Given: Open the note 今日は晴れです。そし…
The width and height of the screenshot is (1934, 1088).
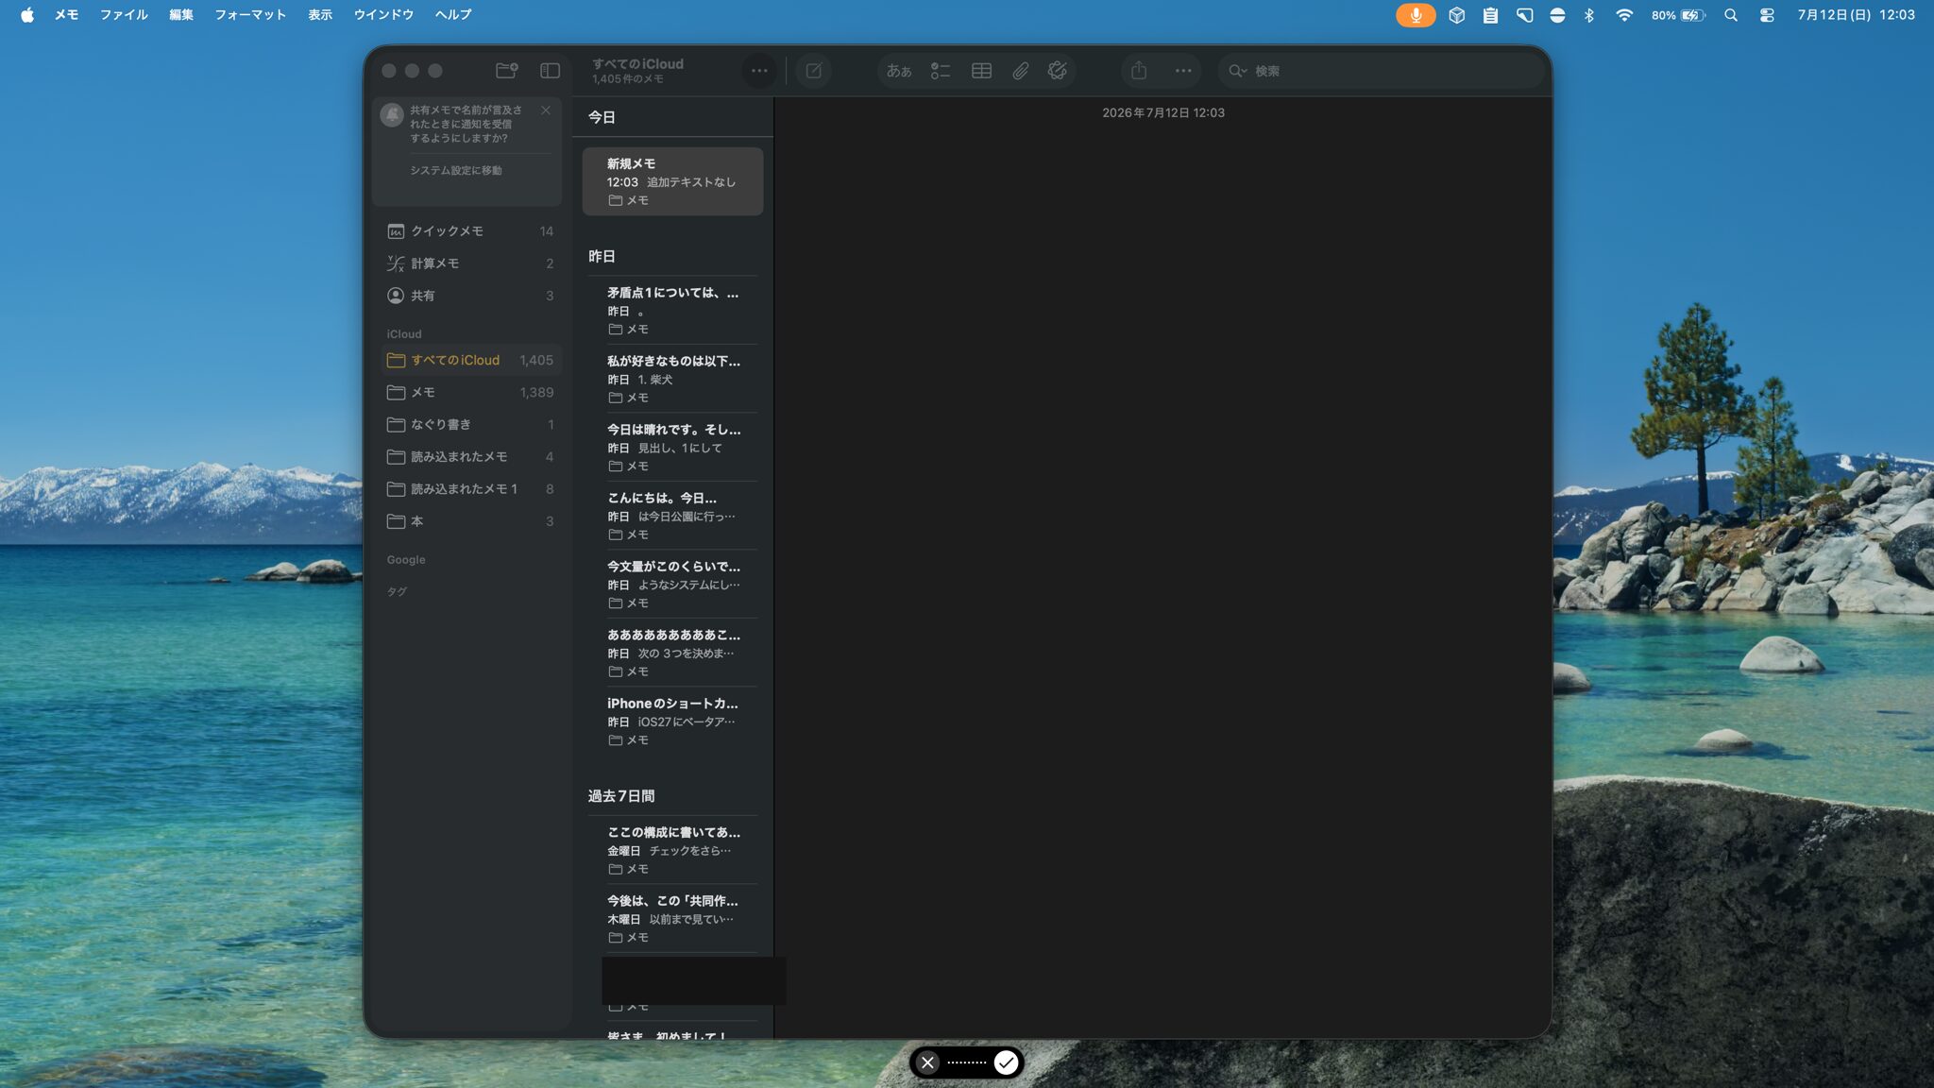Looking at the screenshot, I should [x=672, y=447].
